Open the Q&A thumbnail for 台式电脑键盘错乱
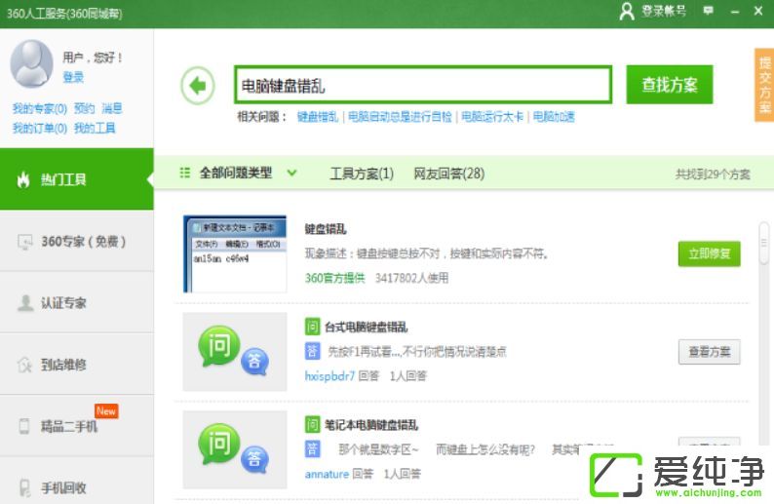 coord(235,352)
